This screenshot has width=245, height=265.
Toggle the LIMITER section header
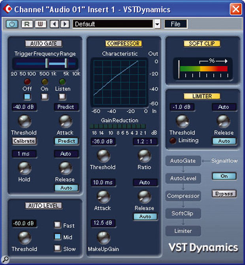[202, 97]
